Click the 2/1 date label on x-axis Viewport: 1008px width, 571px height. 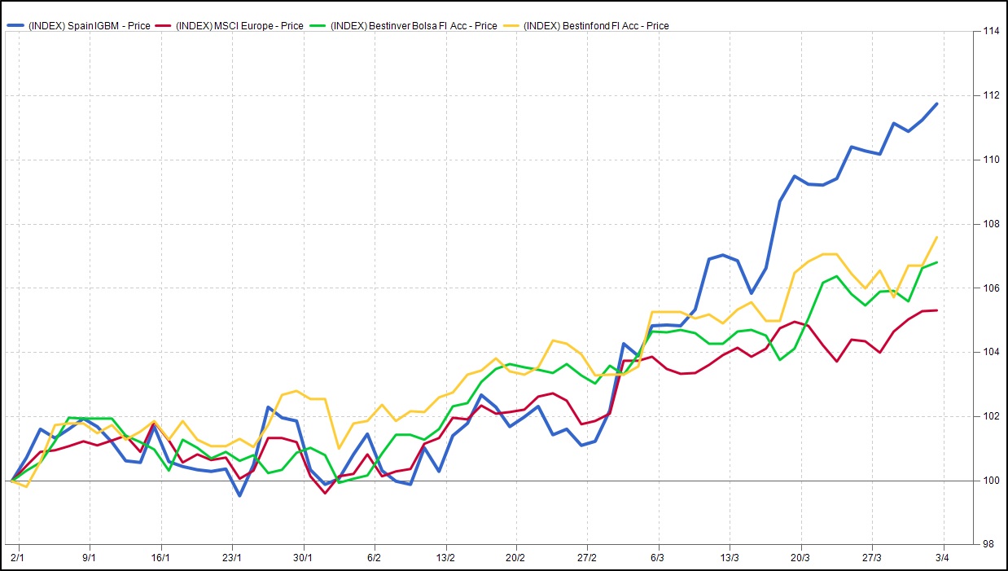click(x=18, y=558)
